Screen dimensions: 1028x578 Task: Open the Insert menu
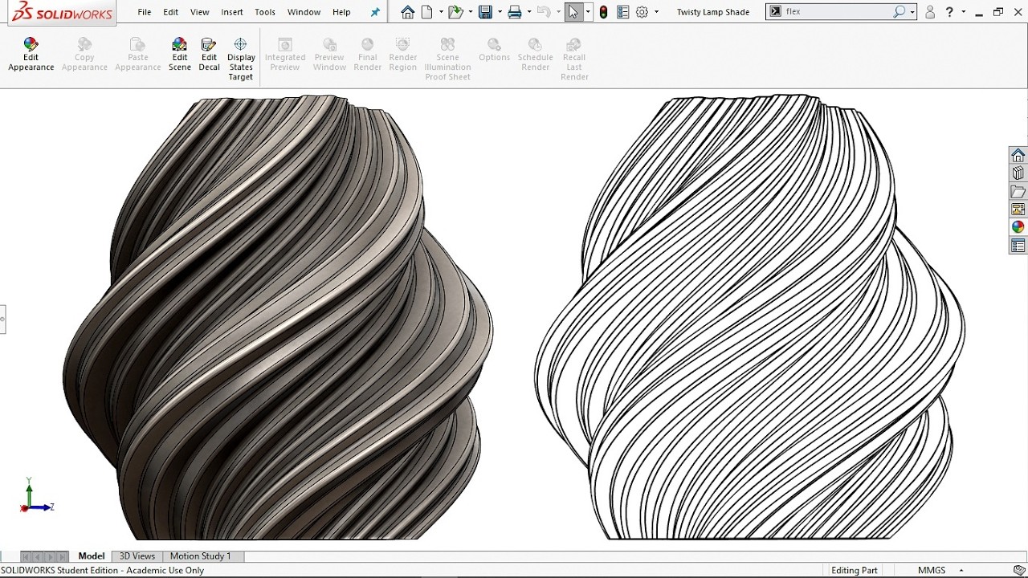point(232,12)
